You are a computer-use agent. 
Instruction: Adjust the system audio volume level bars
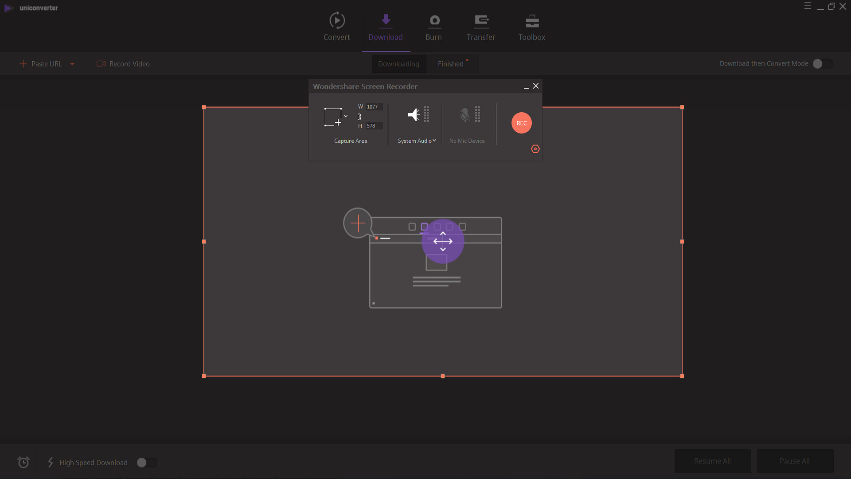[x=426, y=114]
